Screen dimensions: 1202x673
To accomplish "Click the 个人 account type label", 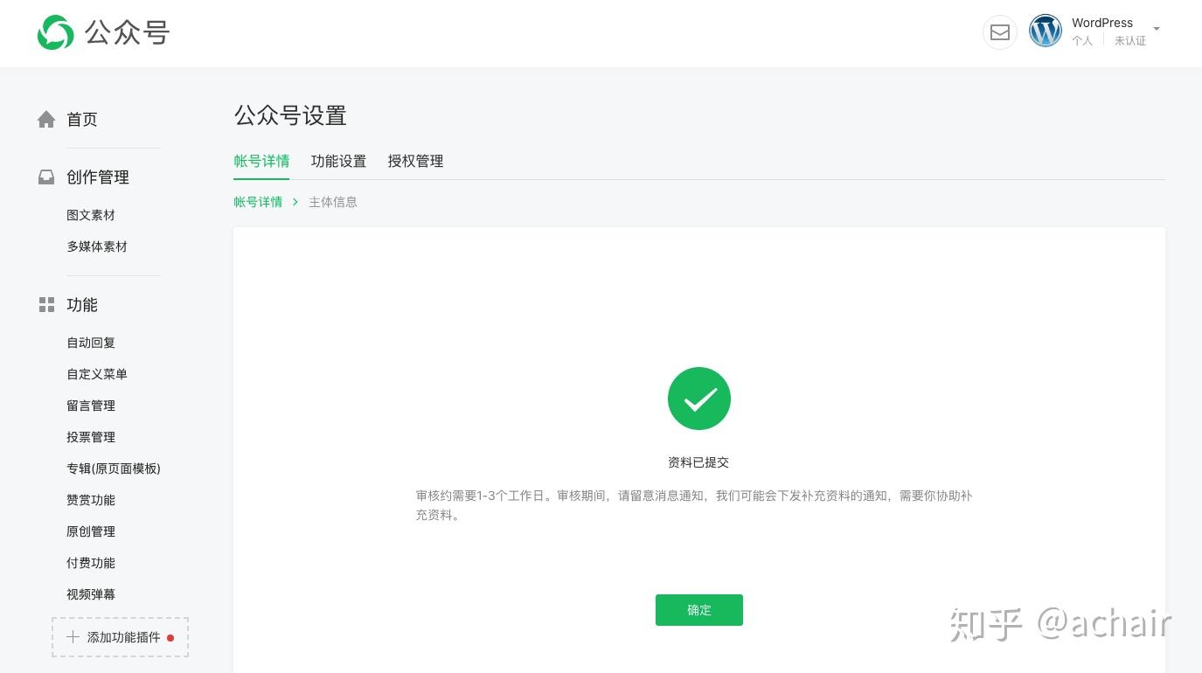I will pyautogui.click(x=1082, y=41).
